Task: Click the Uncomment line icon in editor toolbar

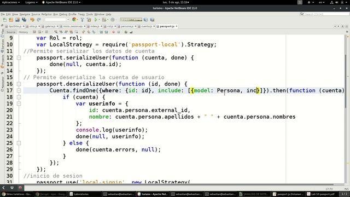Action: (x=131, y=32)
